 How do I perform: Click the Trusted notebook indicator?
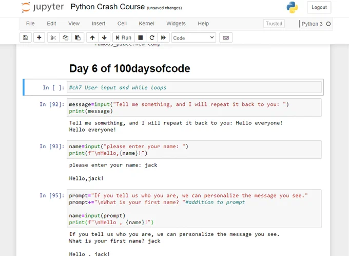274,24
